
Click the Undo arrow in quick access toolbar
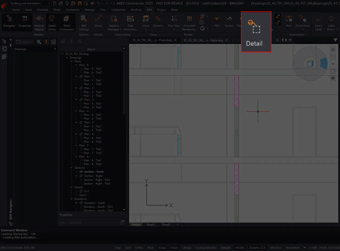99,3
